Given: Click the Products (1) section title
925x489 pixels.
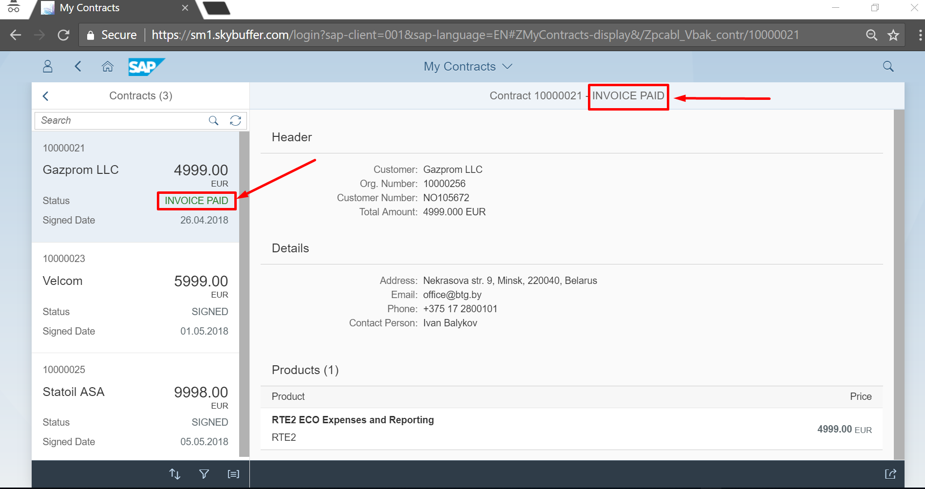Looking at the screenshot, I should point(305,370).
